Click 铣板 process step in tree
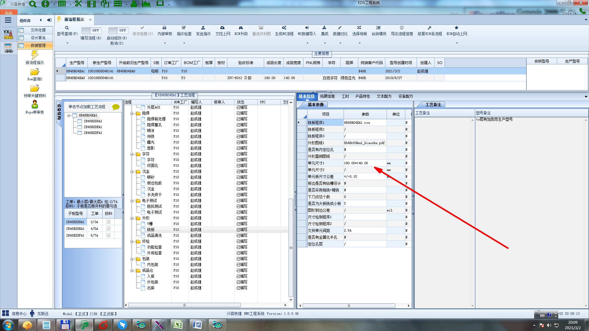This screenshot has height=331, width=589. pos(151,230)
